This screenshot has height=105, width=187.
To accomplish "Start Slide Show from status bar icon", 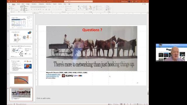I will [131, 104].
